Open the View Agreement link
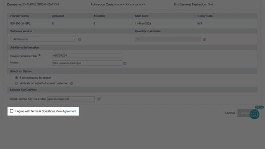This screenshot has height=149, width=265. pyautogui.click(x=66, y=111)
